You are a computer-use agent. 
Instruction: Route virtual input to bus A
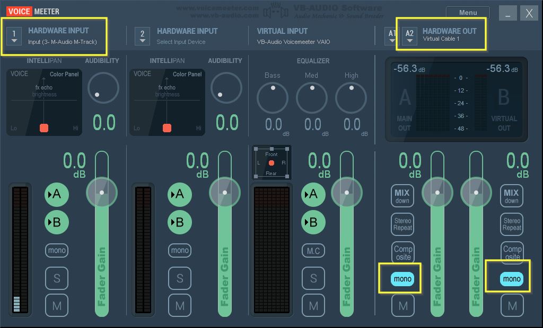pyautogui.click(x=313, y=195)
